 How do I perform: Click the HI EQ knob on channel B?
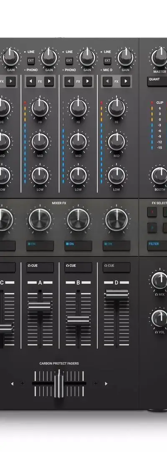(x=78, y=108)
